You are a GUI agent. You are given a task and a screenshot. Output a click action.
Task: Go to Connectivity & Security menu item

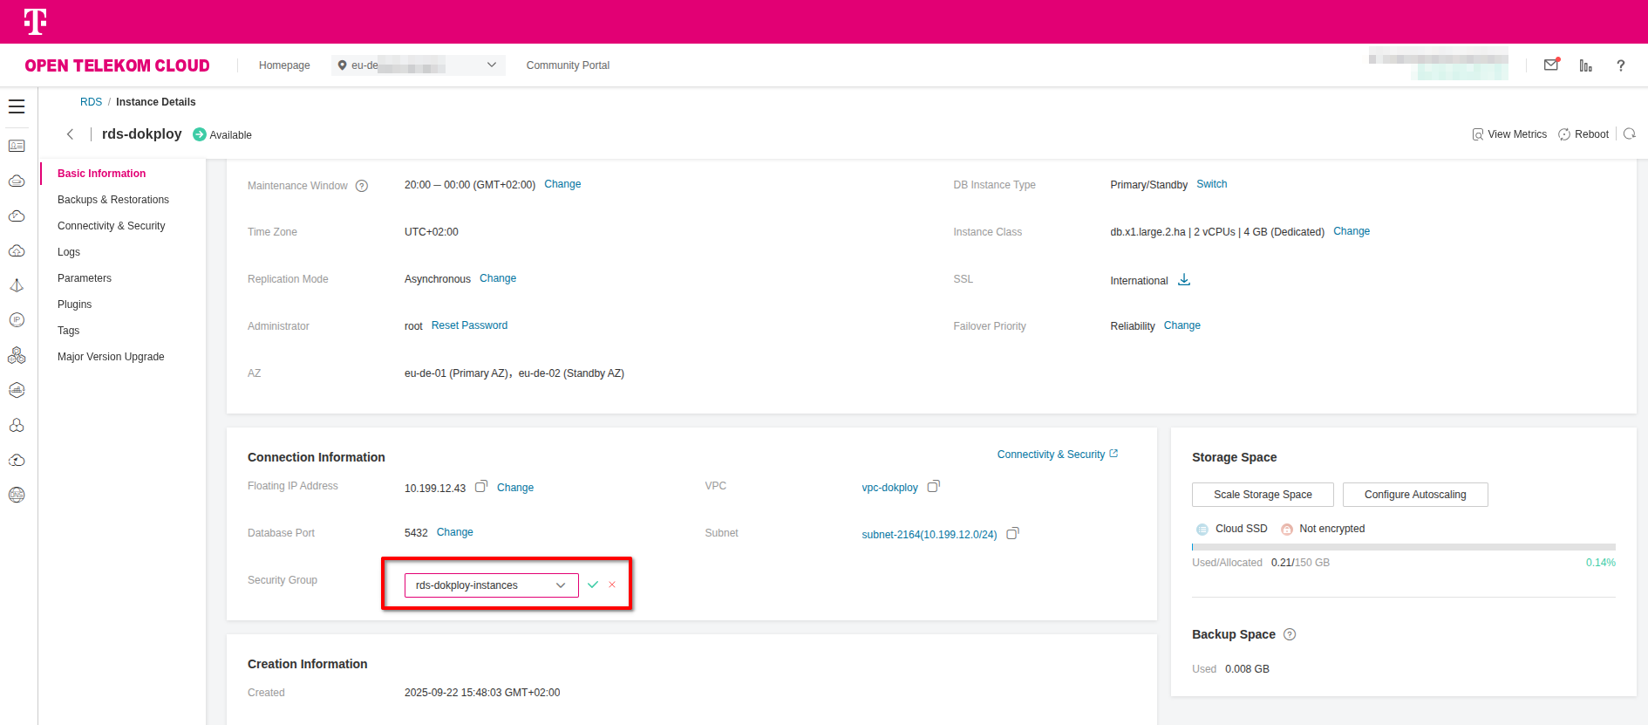click(111, 226)
